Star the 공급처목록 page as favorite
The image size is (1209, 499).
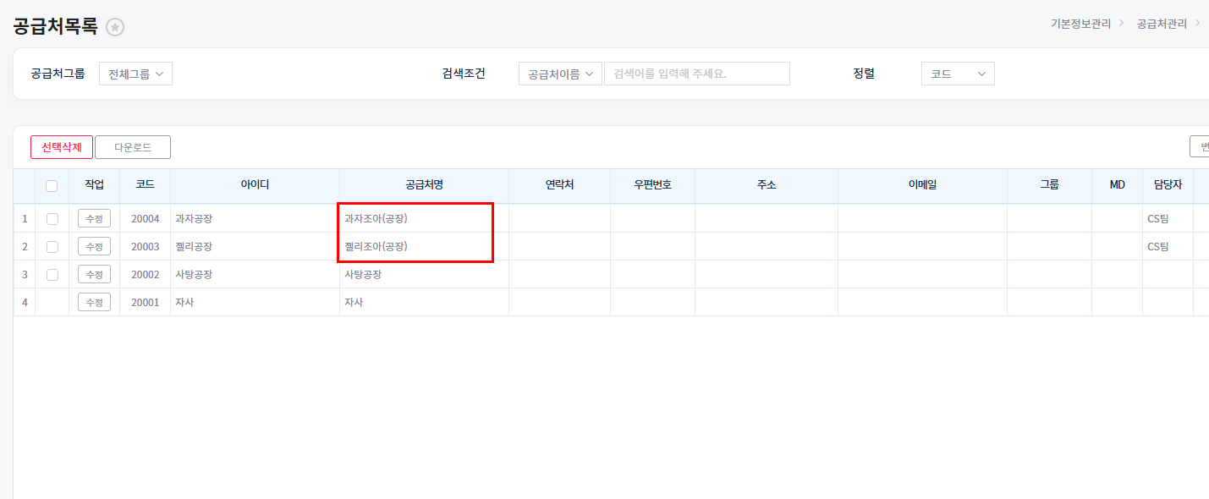click(115, 27)
